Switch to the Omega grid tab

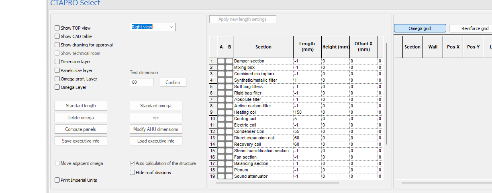pyautogui.click(x=420, y=28)
